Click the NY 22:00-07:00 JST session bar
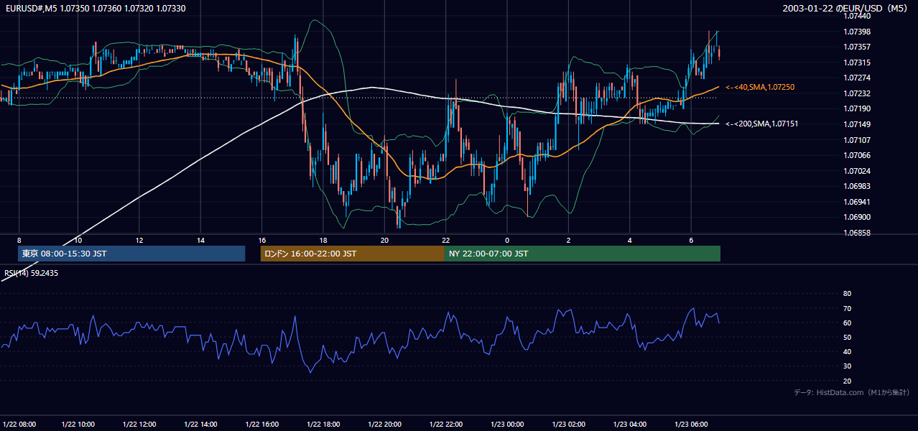This screenshot has width=918, height=431. 583,254
